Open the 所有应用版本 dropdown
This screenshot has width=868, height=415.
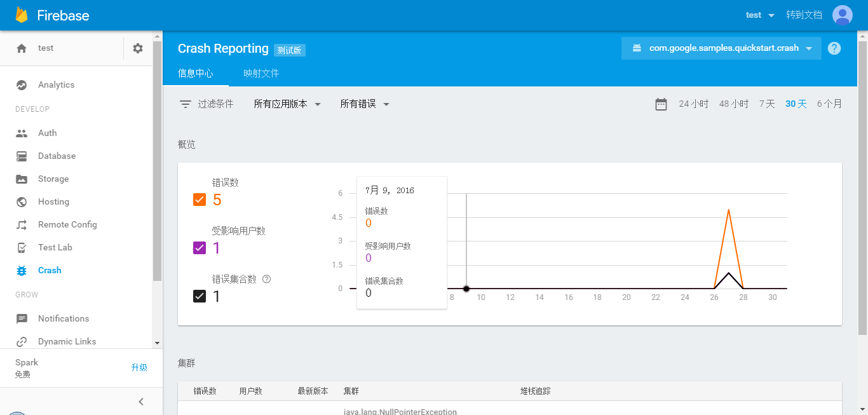coord(287,104)
